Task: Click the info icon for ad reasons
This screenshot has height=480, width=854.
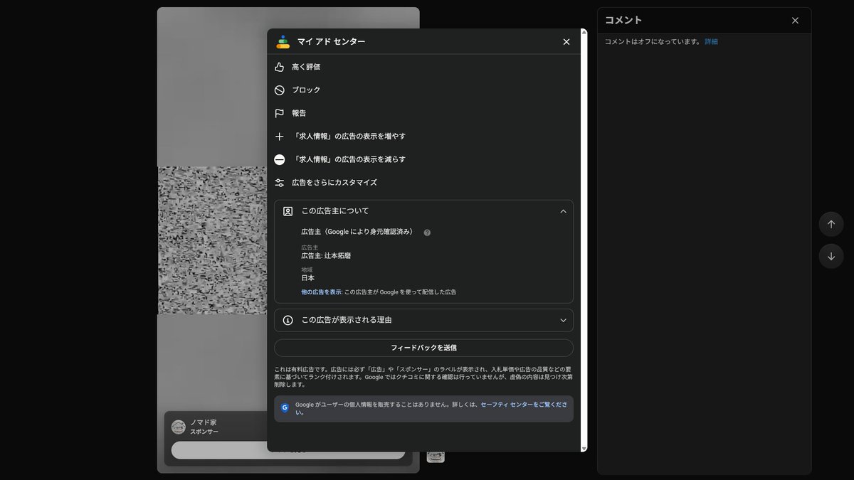Action: tap(288, 320)
